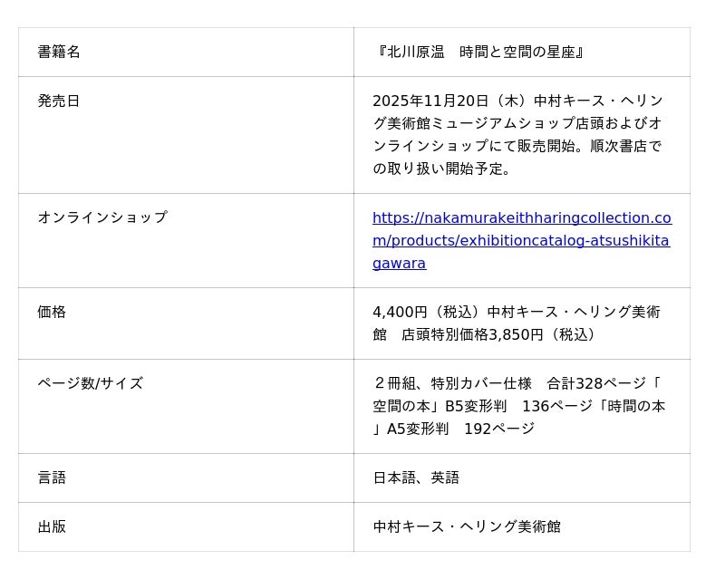Screen dimensions: 725x579
Task: Click the 言語 label cell
Action: point(52,478)
